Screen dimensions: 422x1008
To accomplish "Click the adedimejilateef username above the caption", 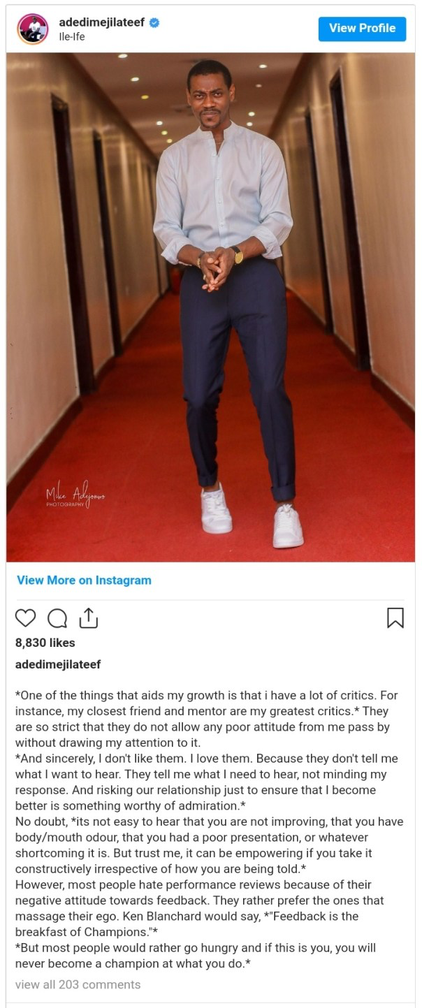I will coord(58,664).
